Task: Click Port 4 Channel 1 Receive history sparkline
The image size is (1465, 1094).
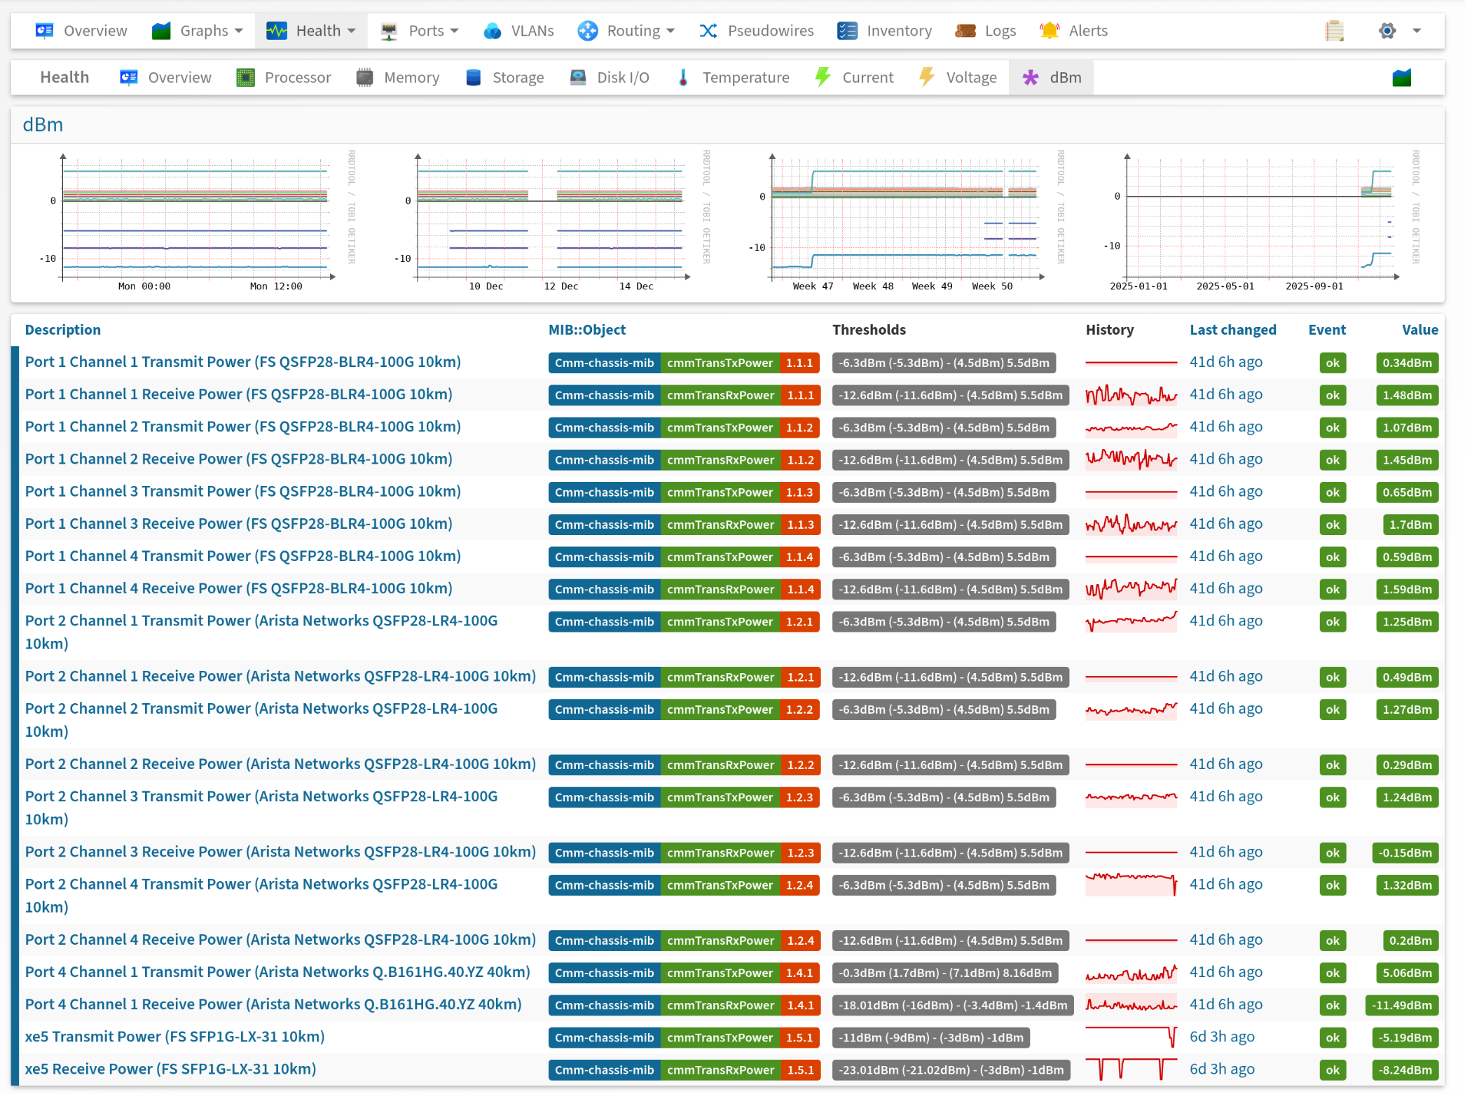Action: coord(1130,1004)
